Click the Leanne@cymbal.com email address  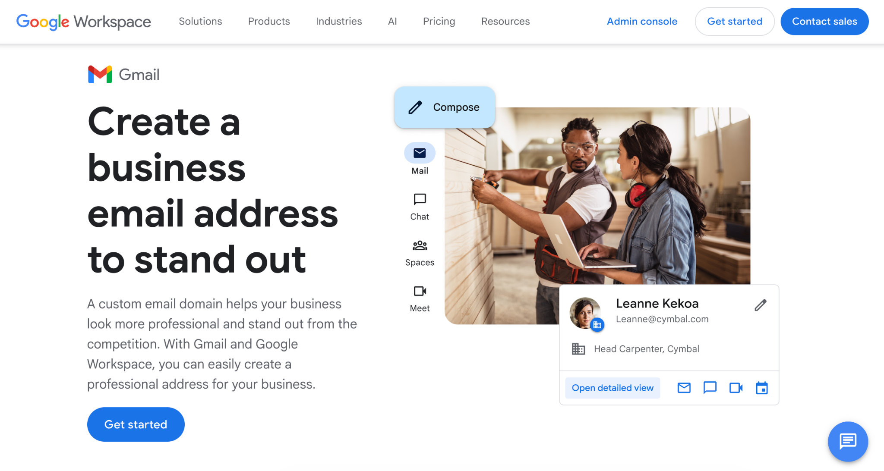pyautogui.click(x=662, y=319)
